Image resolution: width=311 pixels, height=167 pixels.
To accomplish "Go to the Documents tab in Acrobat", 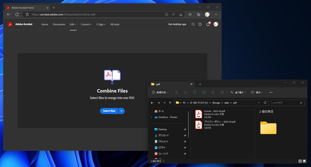I will (59, 24).
